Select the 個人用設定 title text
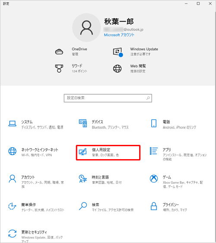This screenshot has height=243, width=216. click(x=101, y=150)
